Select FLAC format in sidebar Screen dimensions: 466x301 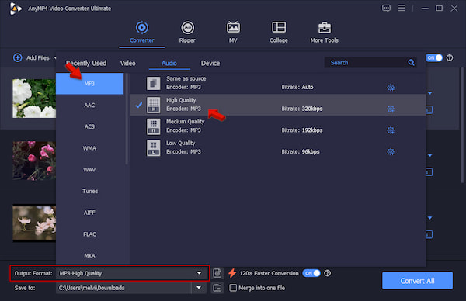(89, 234)
